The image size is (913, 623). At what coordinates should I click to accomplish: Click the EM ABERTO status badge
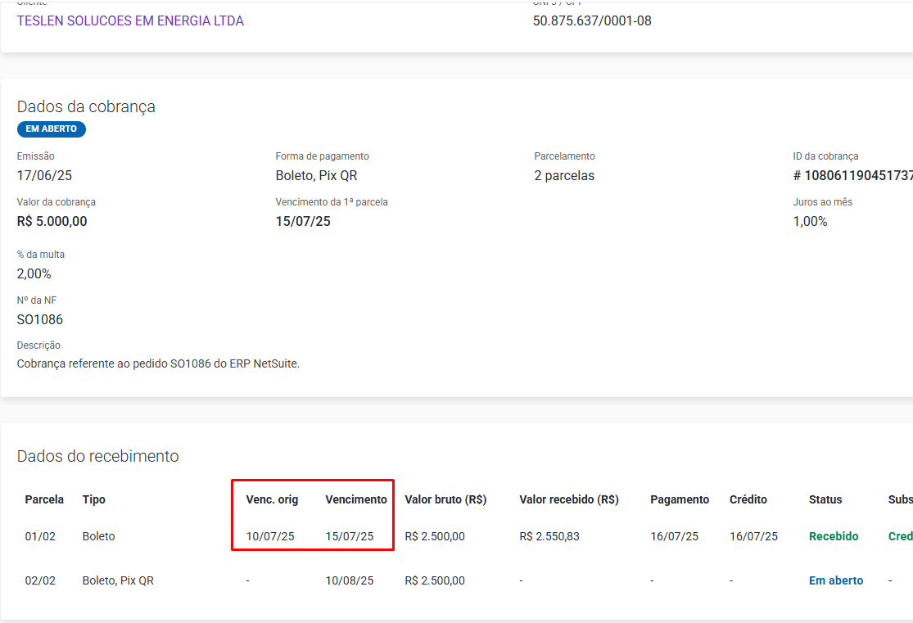click(52, 129)
